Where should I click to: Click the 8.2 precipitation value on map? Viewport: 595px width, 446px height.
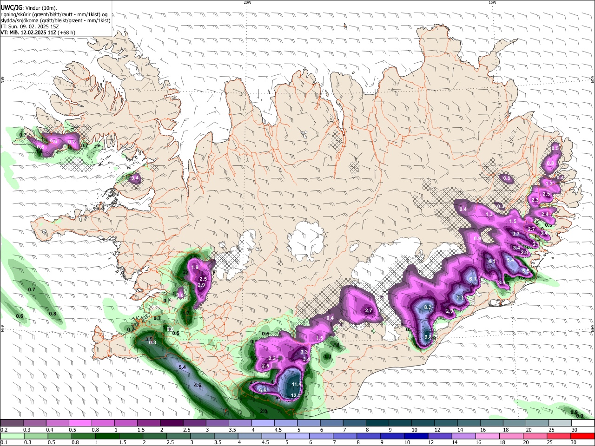point(428,307)
